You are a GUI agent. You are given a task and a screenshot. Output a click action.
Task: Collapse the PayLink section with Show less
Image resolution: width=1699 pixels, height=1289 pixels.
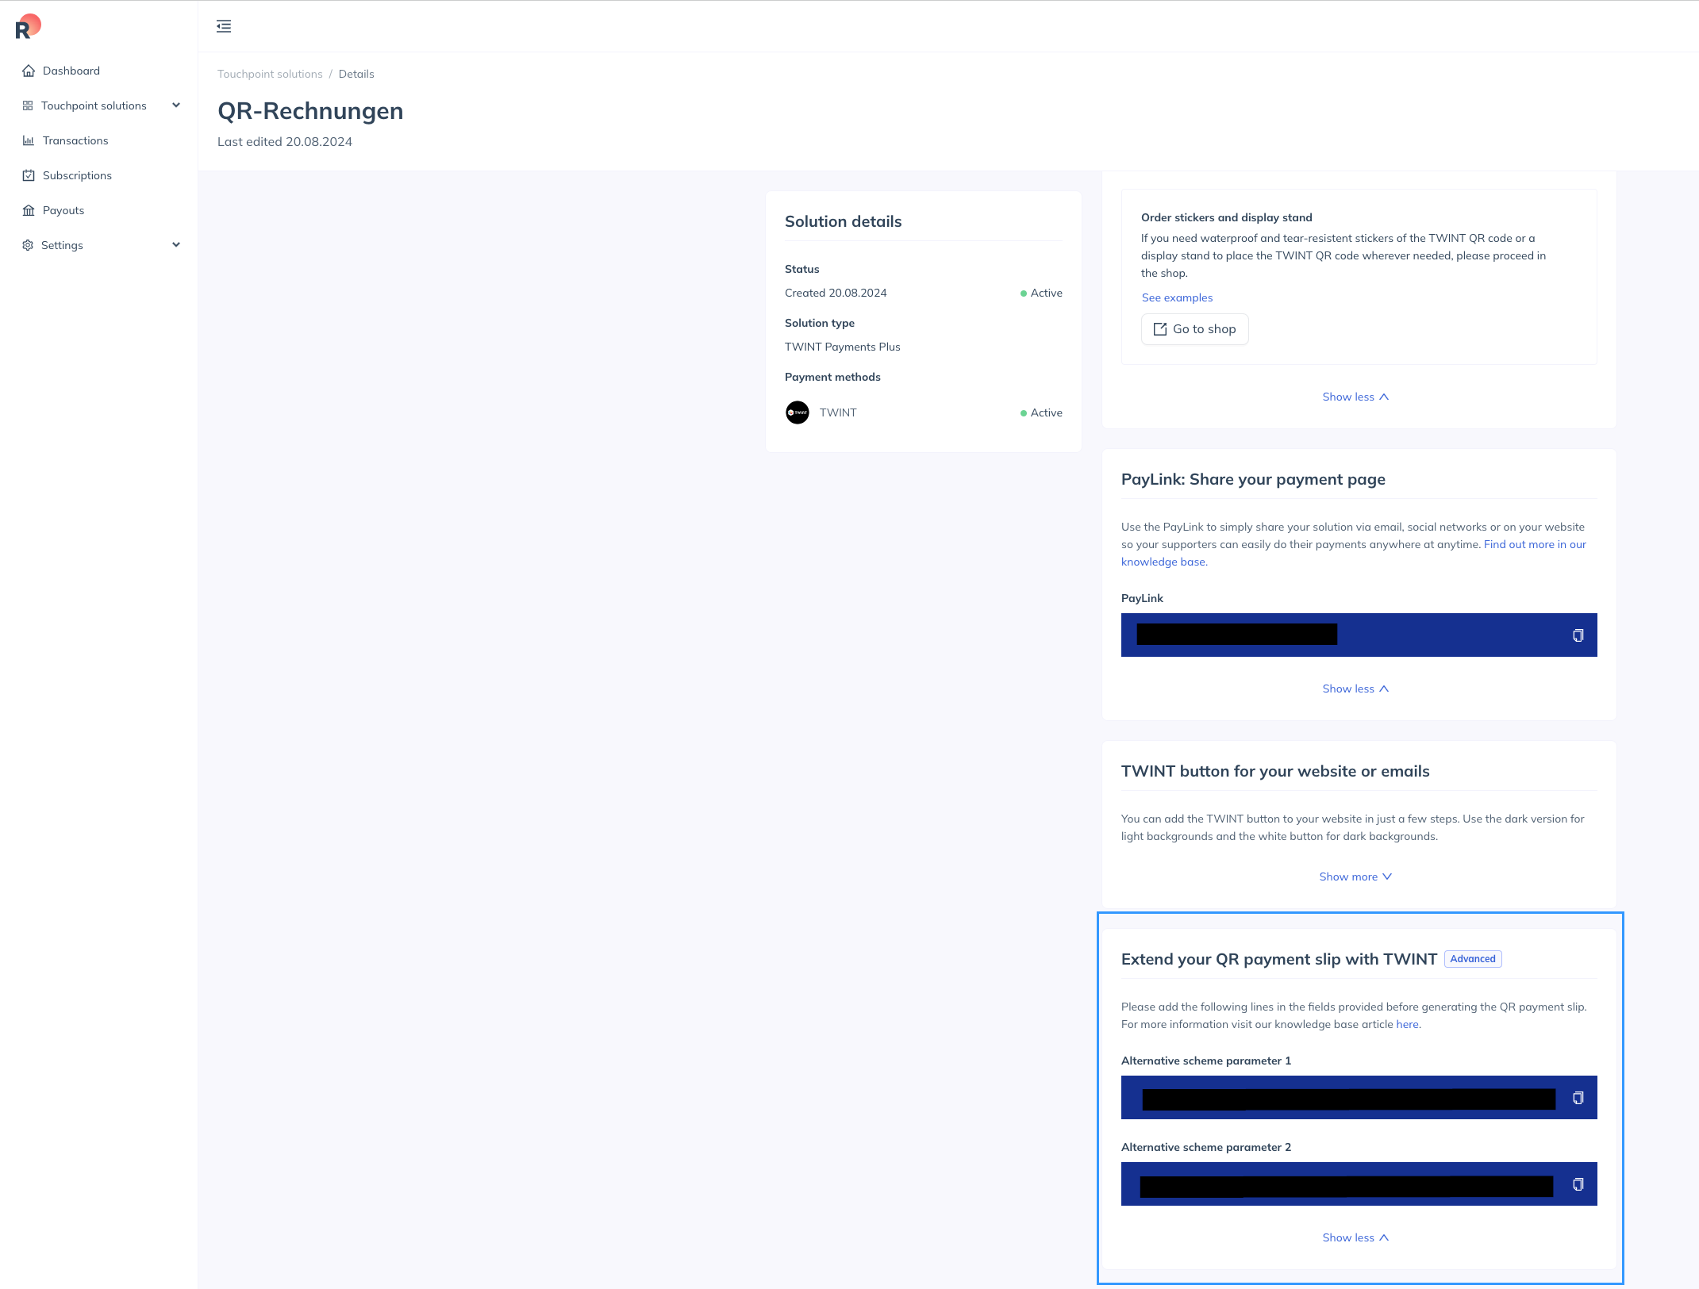pos(1355,689)
